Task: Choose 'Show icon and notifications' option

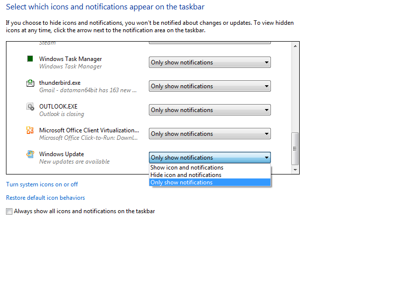Action: click(x=210, y=168)
